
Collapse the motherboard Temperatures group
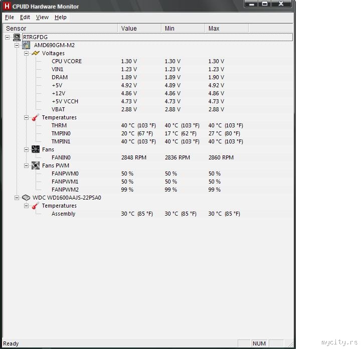click(26, 117)
